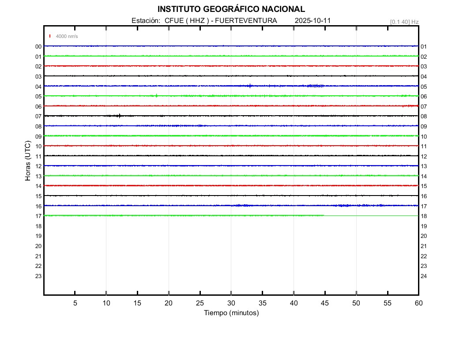This screenshot has width=452, height=339.
Task: Click the 60 minute tick label
Action: point(418,303)
